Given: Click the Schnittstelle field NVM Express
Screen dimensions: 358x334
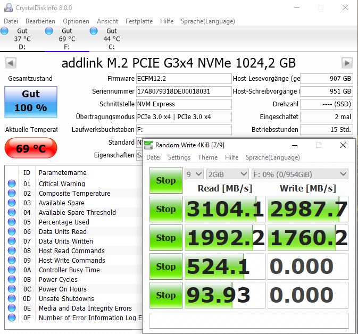Looking at the screenshot, I should tap(184, 104).
